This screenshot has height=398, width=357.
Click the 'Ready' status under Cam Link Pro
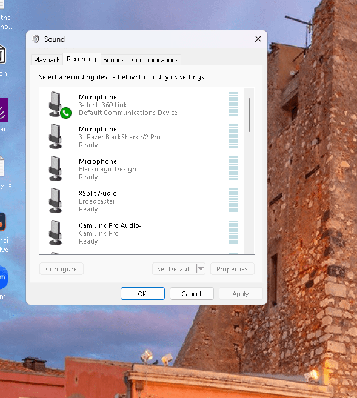[x=88, y=241]
